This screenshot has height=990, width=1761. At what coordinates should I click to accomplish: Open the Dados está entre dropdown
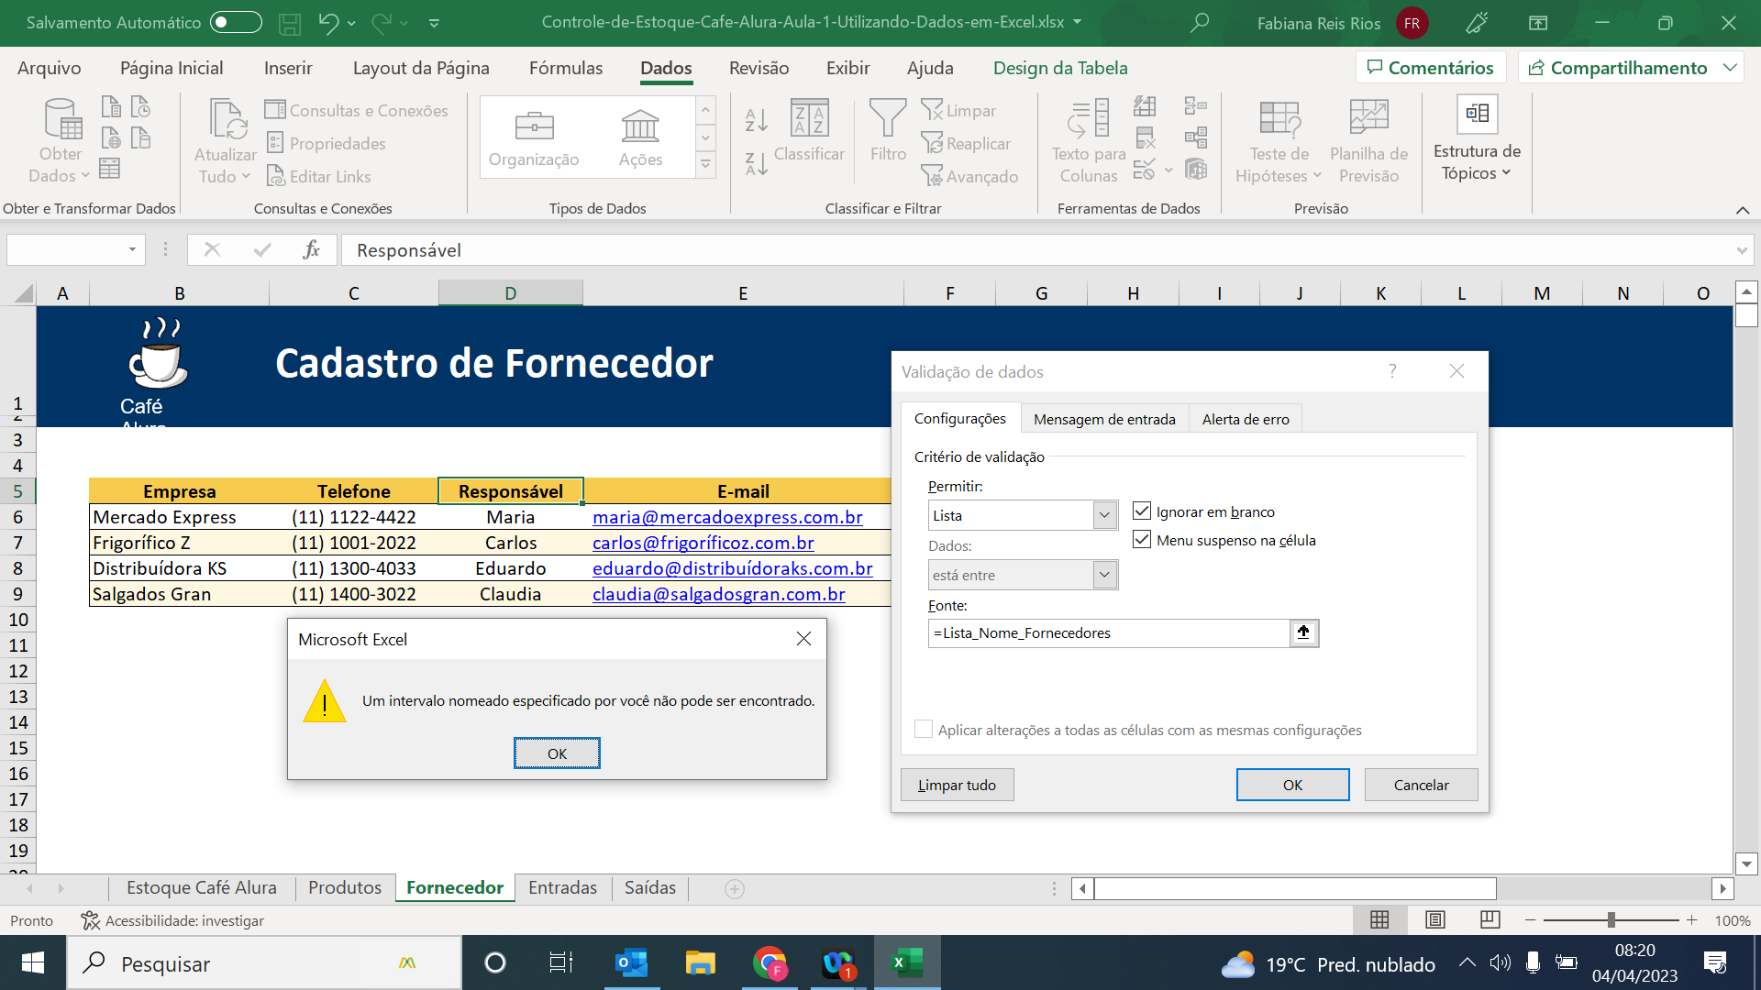click(1104, 575)
